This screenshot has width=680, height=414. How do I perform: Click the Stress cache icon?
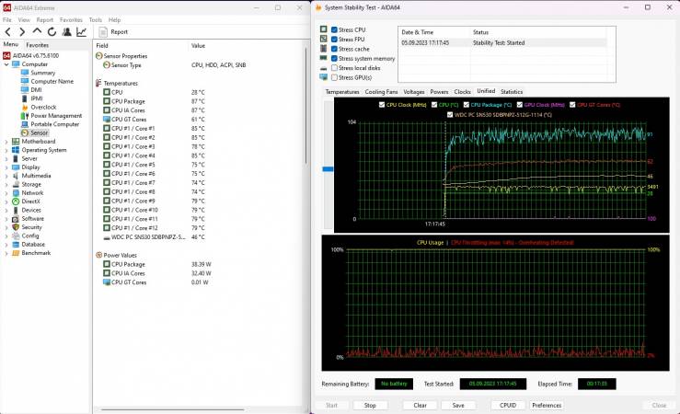[x=324, y=49]
